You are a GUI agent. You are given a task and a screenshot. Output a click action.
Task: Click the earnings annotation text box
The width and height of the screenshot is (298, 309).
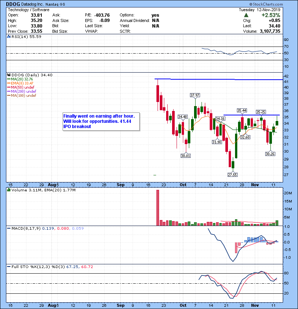coord(101,121)
